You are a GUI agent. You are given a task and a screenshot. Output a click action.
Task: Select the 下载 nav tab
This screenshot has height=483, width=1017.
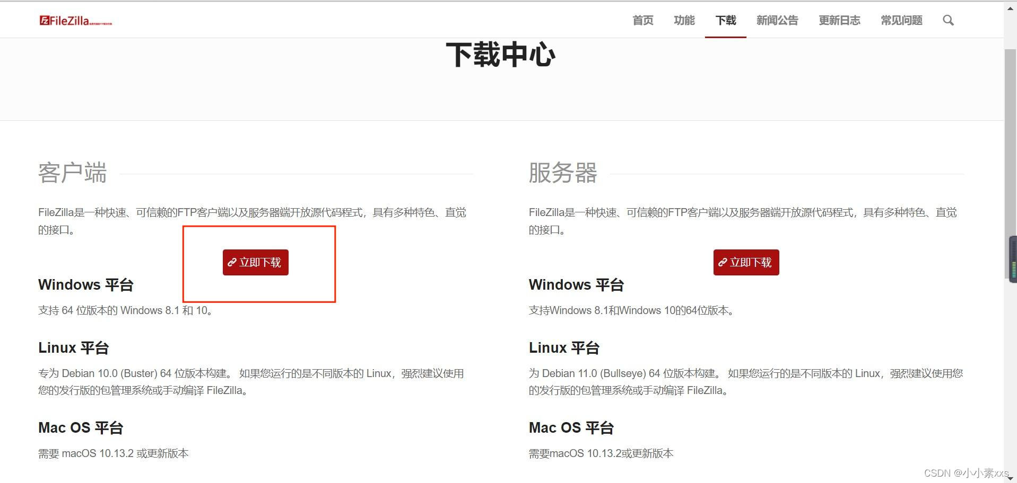pos(726,20)
